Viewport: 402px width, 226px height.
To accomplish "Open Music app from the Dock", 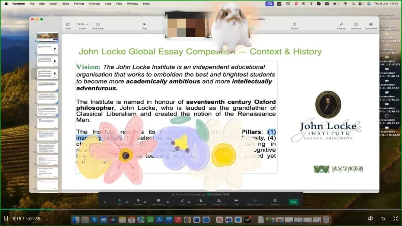I will pos(178,220).
